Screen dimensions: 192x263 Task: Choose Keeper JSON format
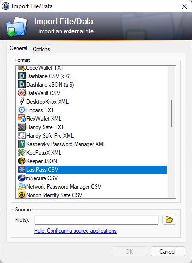click(x=42, y=161)
